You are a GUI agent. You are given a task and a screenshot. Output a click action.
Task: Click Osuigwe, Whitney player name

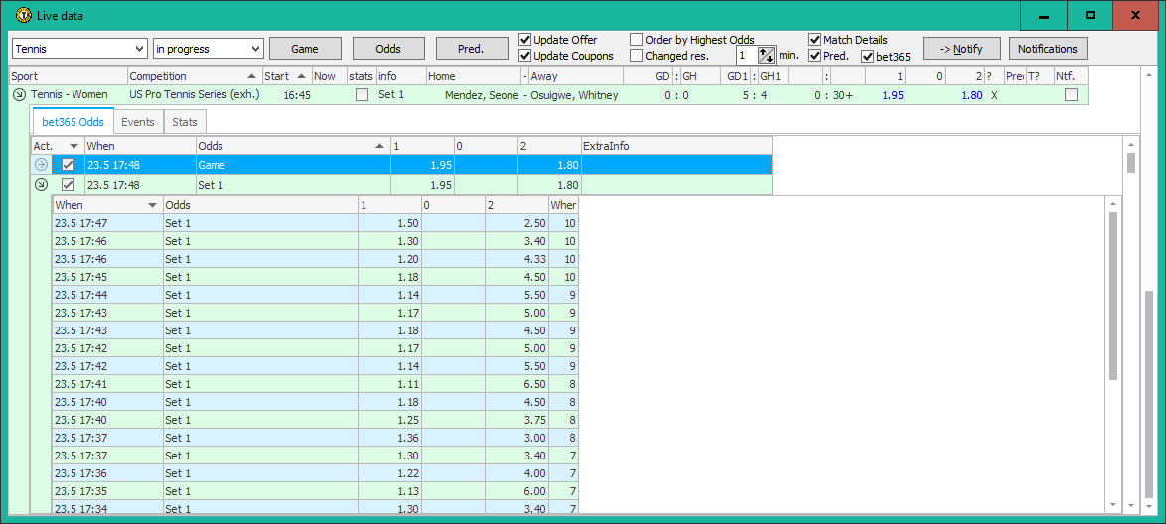(574, 95)
